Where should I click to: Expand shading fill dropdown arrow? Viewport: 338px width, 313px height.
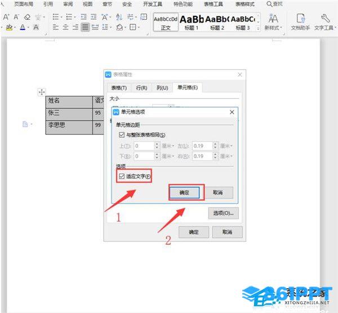[x=125, y=28]
